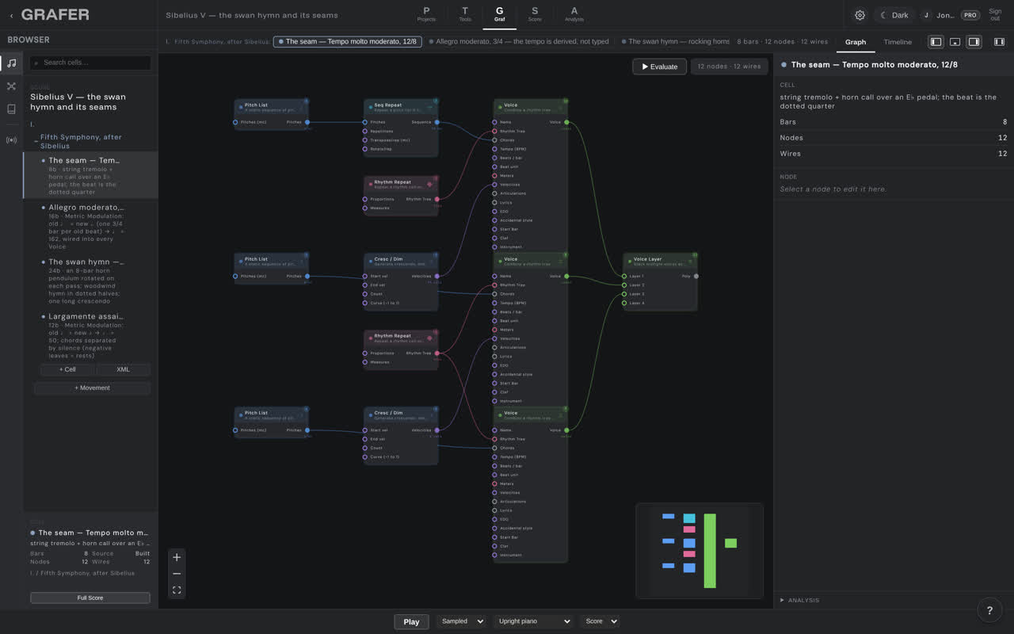Viewport: 1014px width, 634px height.
Task: Open the book library icon in left sidebar
Action: coord(11,109)
